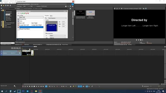The height and width of the screenshot is (93, 166).
Task: Open preview window properties gear icon
Action: 115,9
